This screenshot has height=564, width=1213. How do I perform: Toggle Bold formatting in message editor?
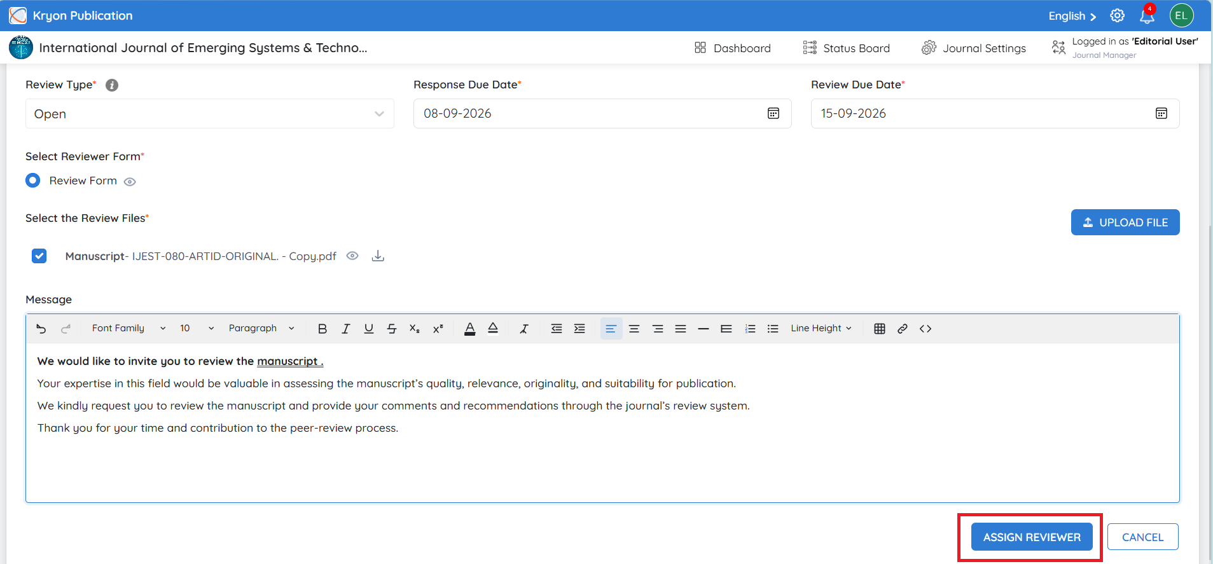[x=322, y=329]
